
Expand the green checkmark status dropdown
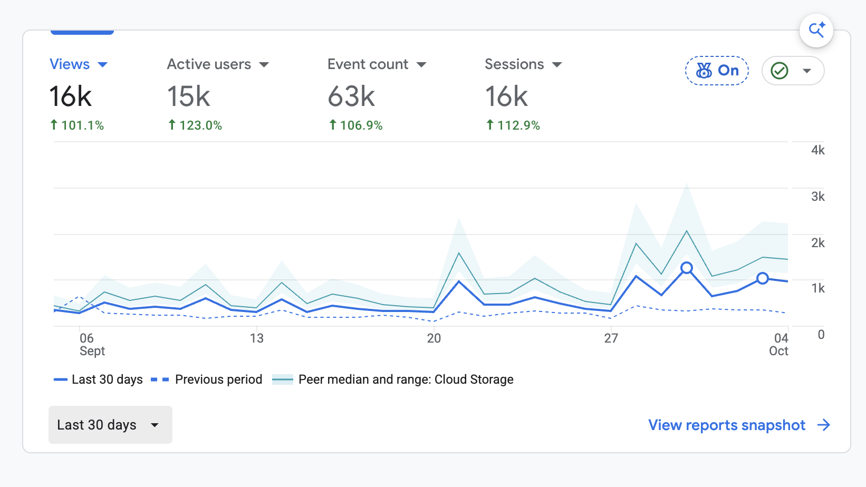tap(793, 71)
